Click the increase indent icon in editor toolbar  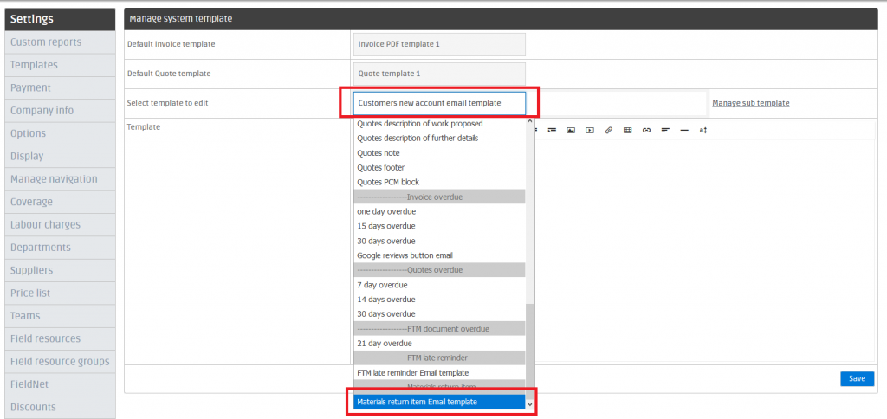pos(552,130)
